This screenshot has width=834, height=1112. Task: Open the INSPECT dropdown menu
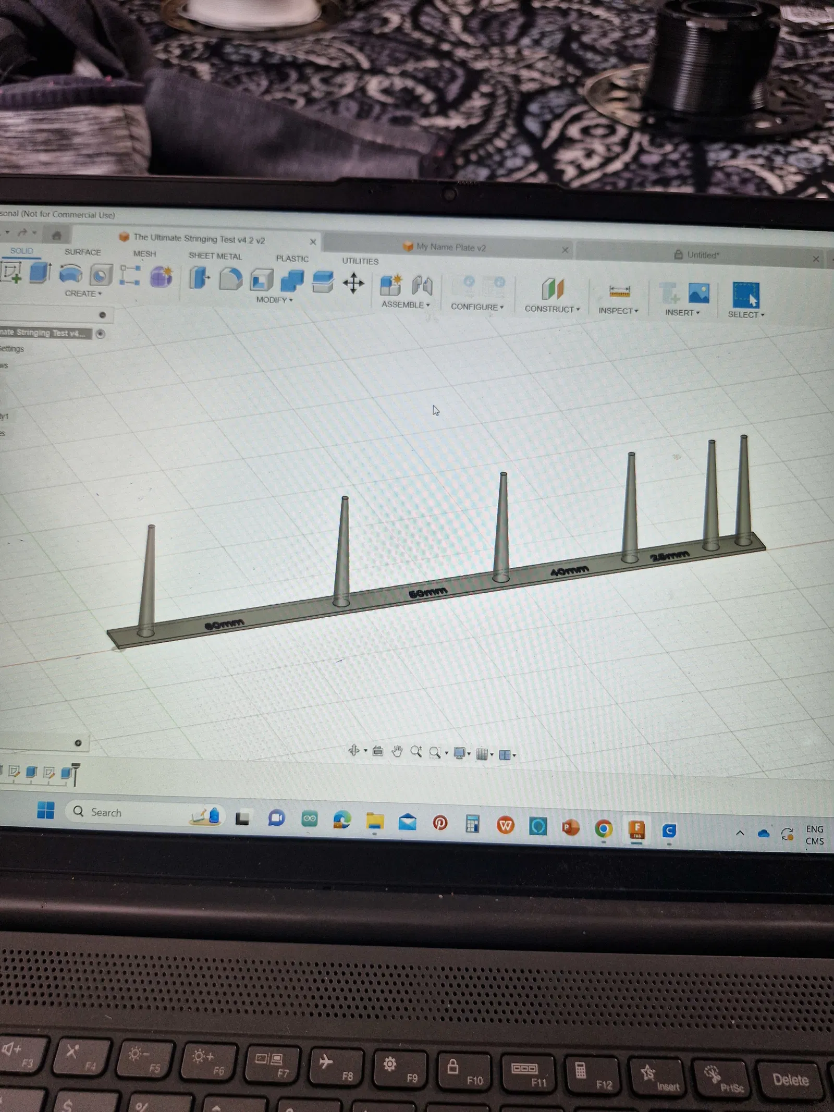click(618, 311)
